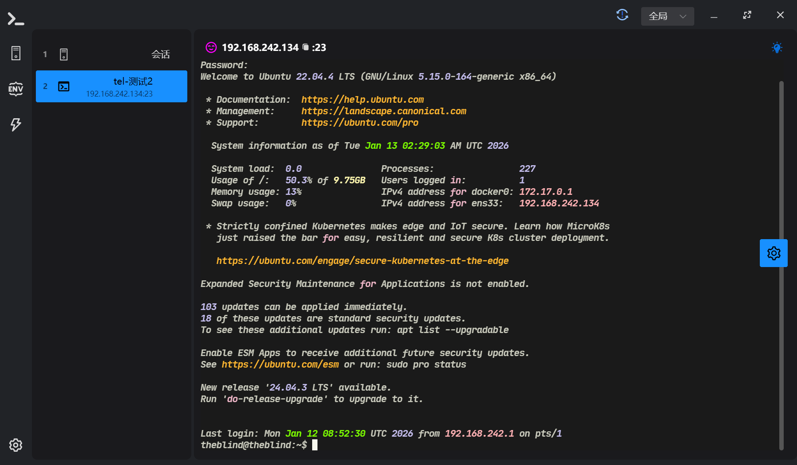
Task: Open the blue gear terminal settings button
Action: (774, 253)
